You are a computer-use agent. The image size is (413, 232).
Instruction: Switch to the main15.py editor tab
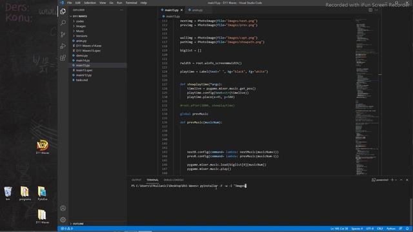(172, 10)
